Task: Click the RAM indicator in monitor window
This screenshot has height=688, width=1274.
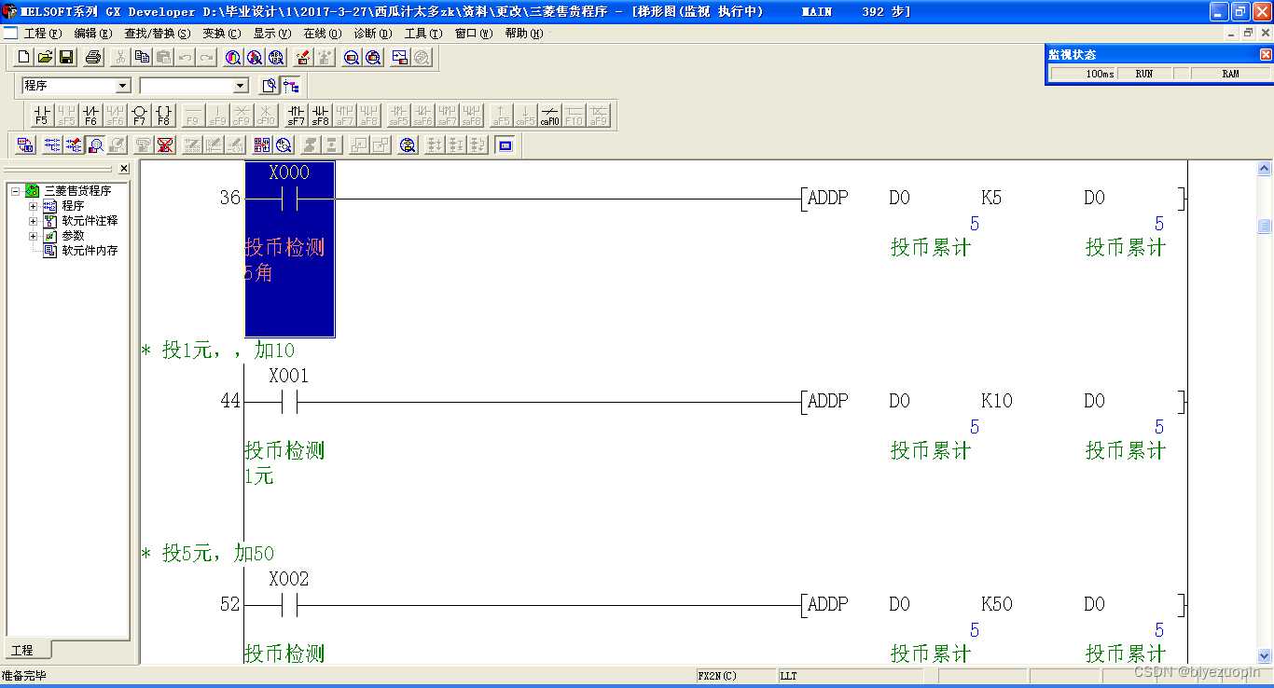Action: [1230, 74]
